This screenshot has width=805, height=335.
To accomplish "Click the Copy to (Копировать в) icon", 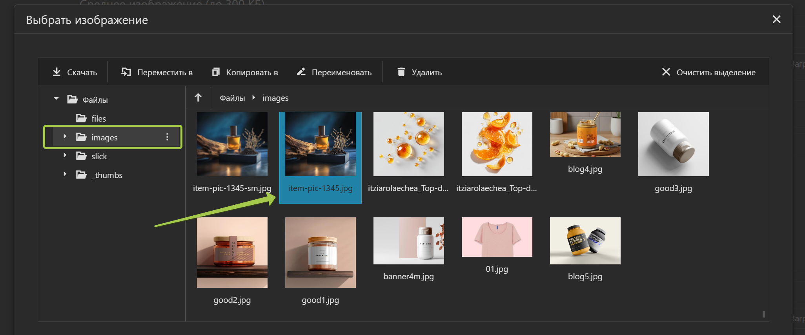I will [x=216, y=72].
